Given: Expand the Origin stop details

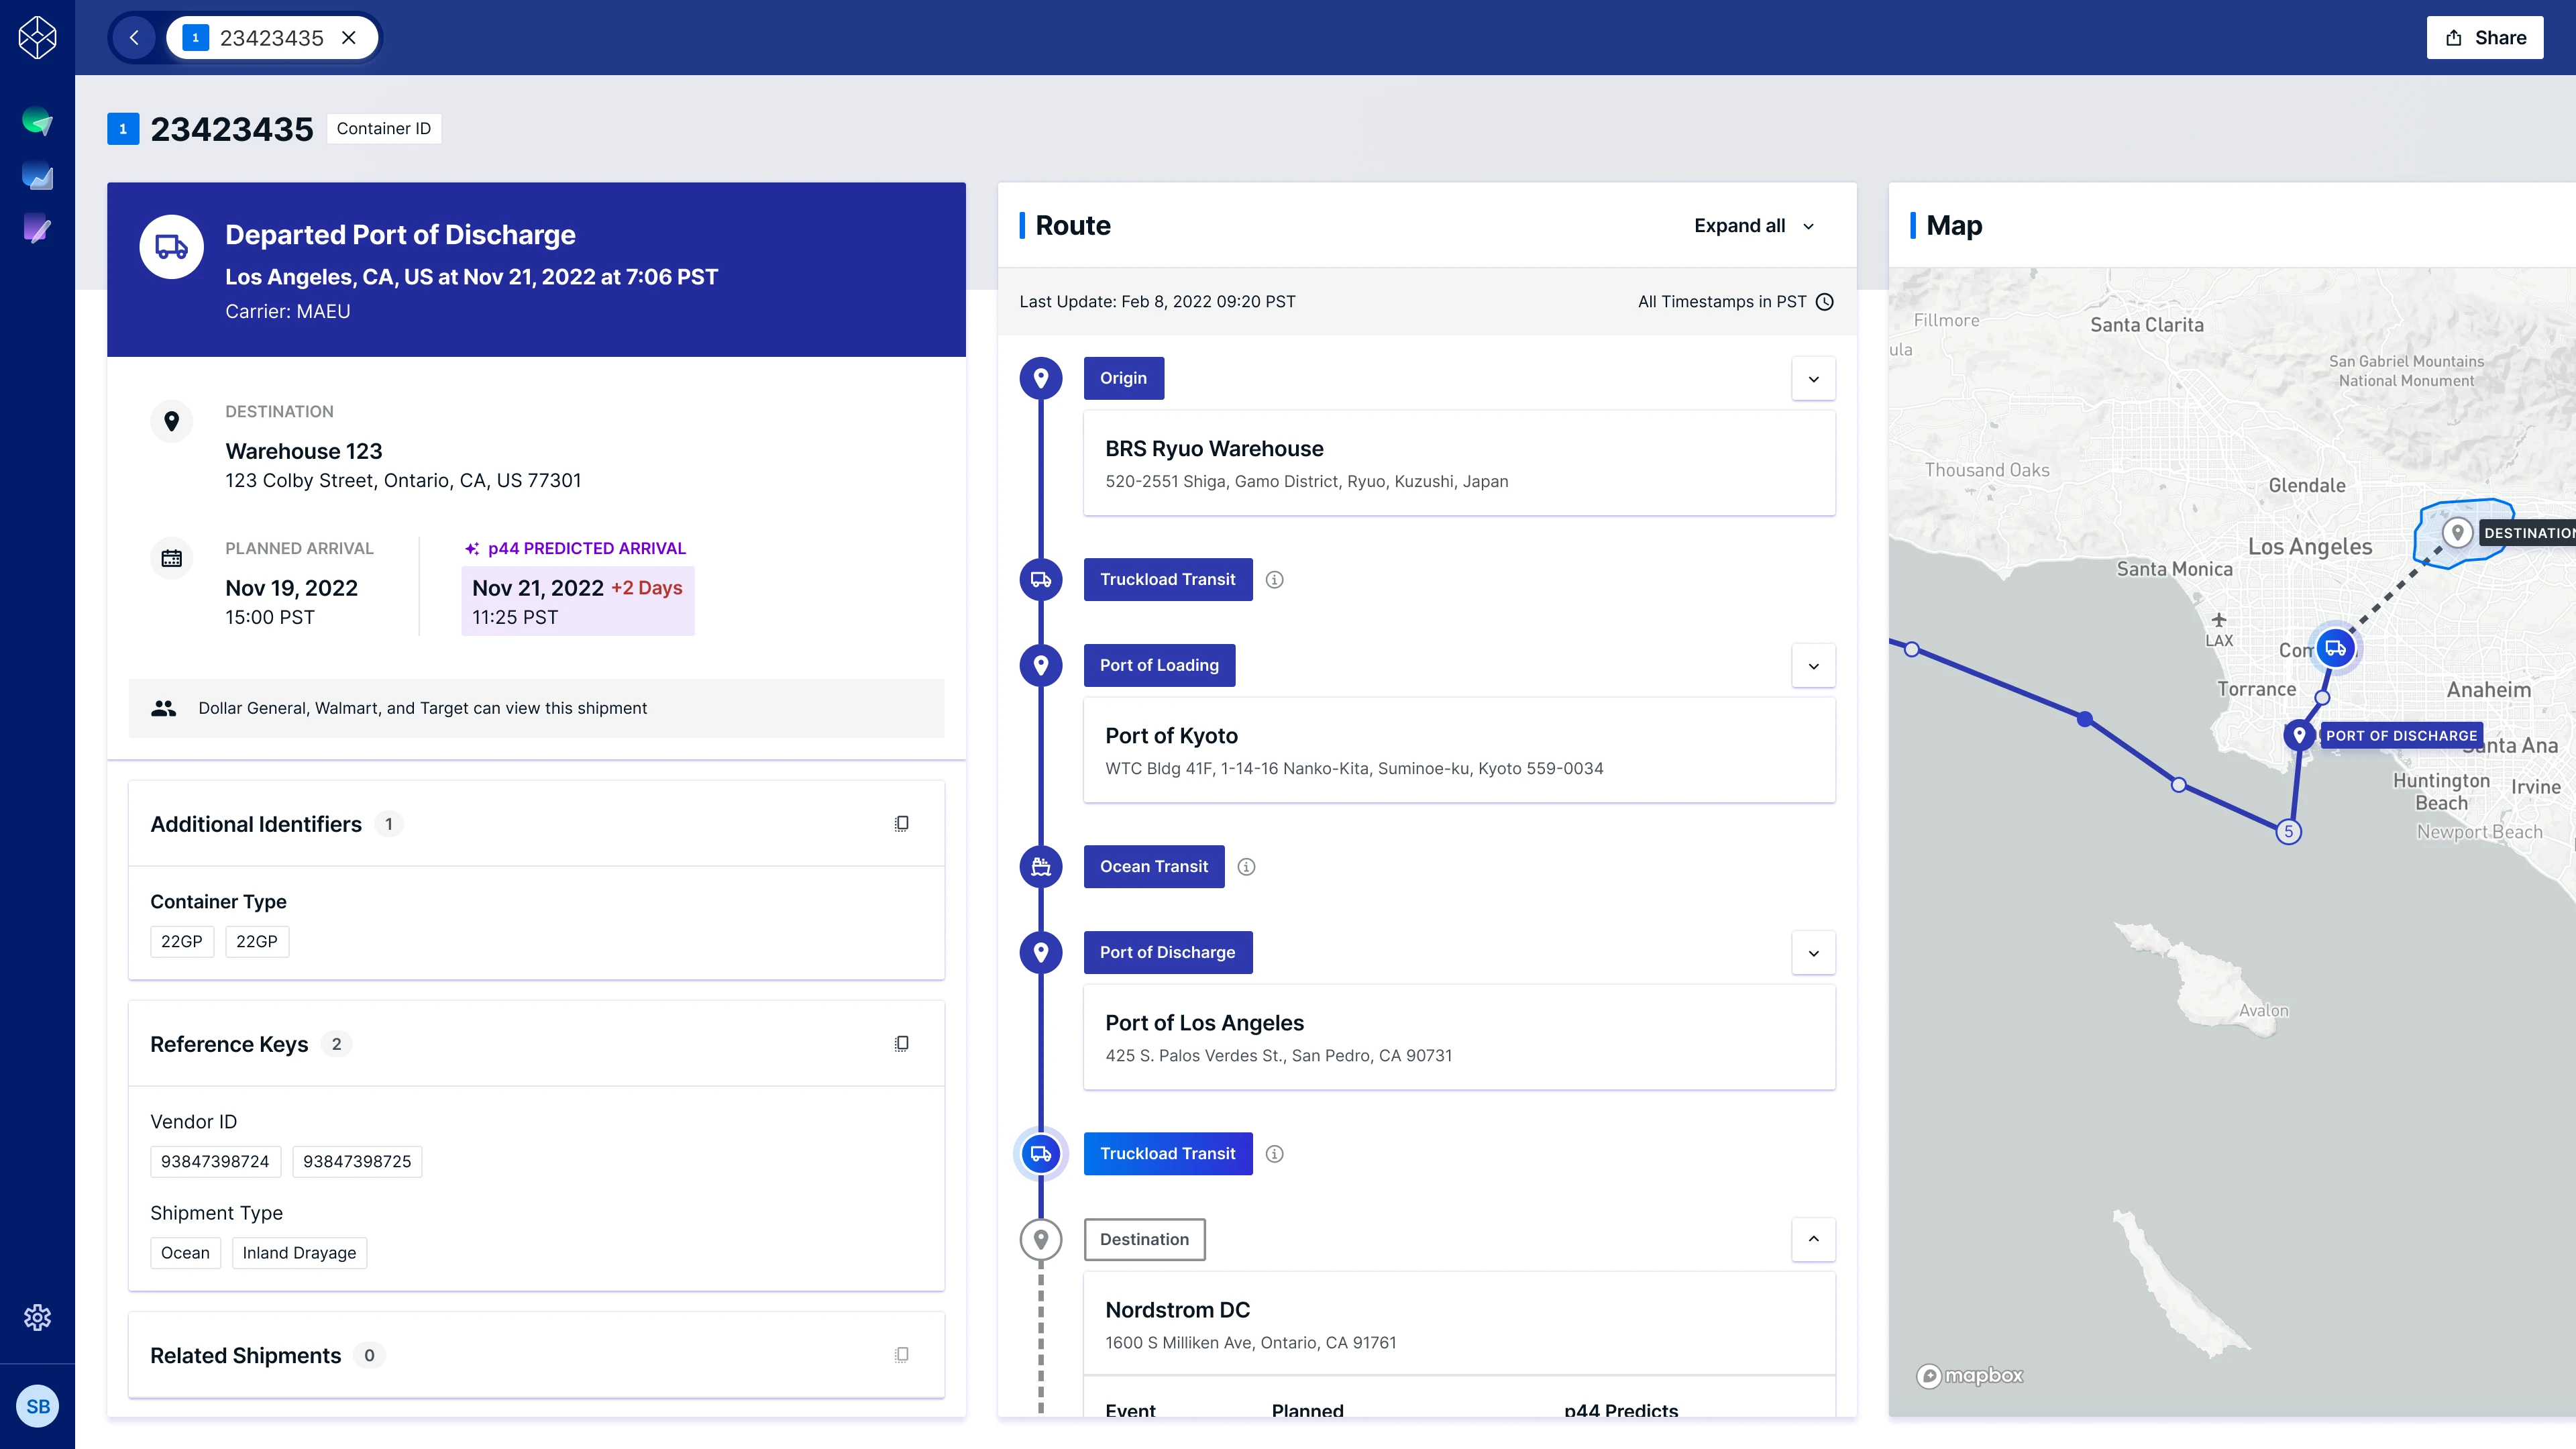Looking at the screenshot, I should tap(1813, 379).
